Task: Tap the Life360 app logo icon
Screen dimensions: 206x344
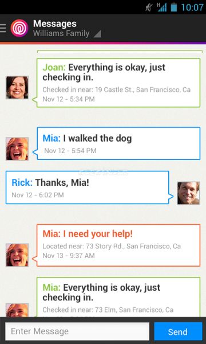Action: pos(19,28)
